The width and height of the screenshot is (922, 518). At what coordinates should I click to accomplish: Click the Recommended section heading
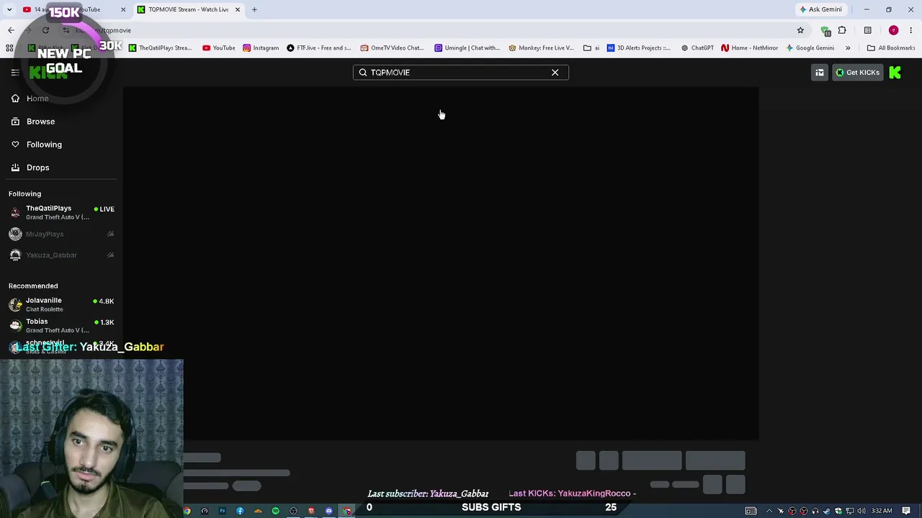click(33, 286)
